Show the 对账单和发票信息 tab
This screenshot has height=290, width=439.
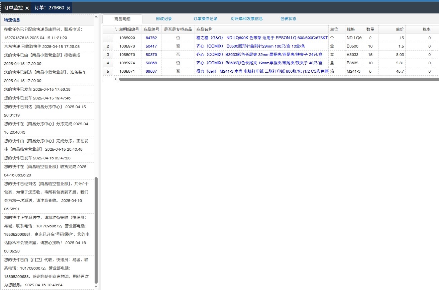pos(247,19)
